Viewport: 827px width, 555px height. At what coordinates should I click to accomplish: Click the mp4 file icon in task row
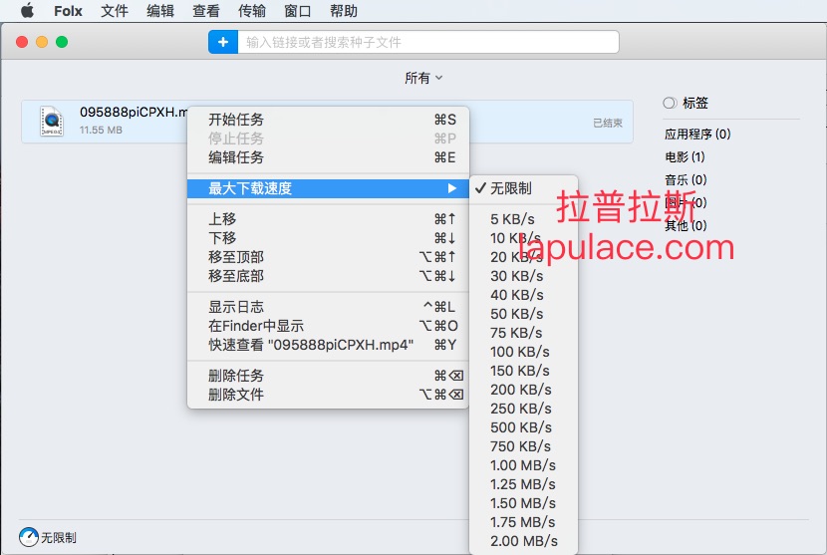(x=52, y=122)
